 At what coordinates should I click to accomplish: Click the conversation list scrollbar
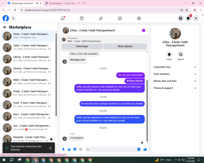tap(56, 75)
